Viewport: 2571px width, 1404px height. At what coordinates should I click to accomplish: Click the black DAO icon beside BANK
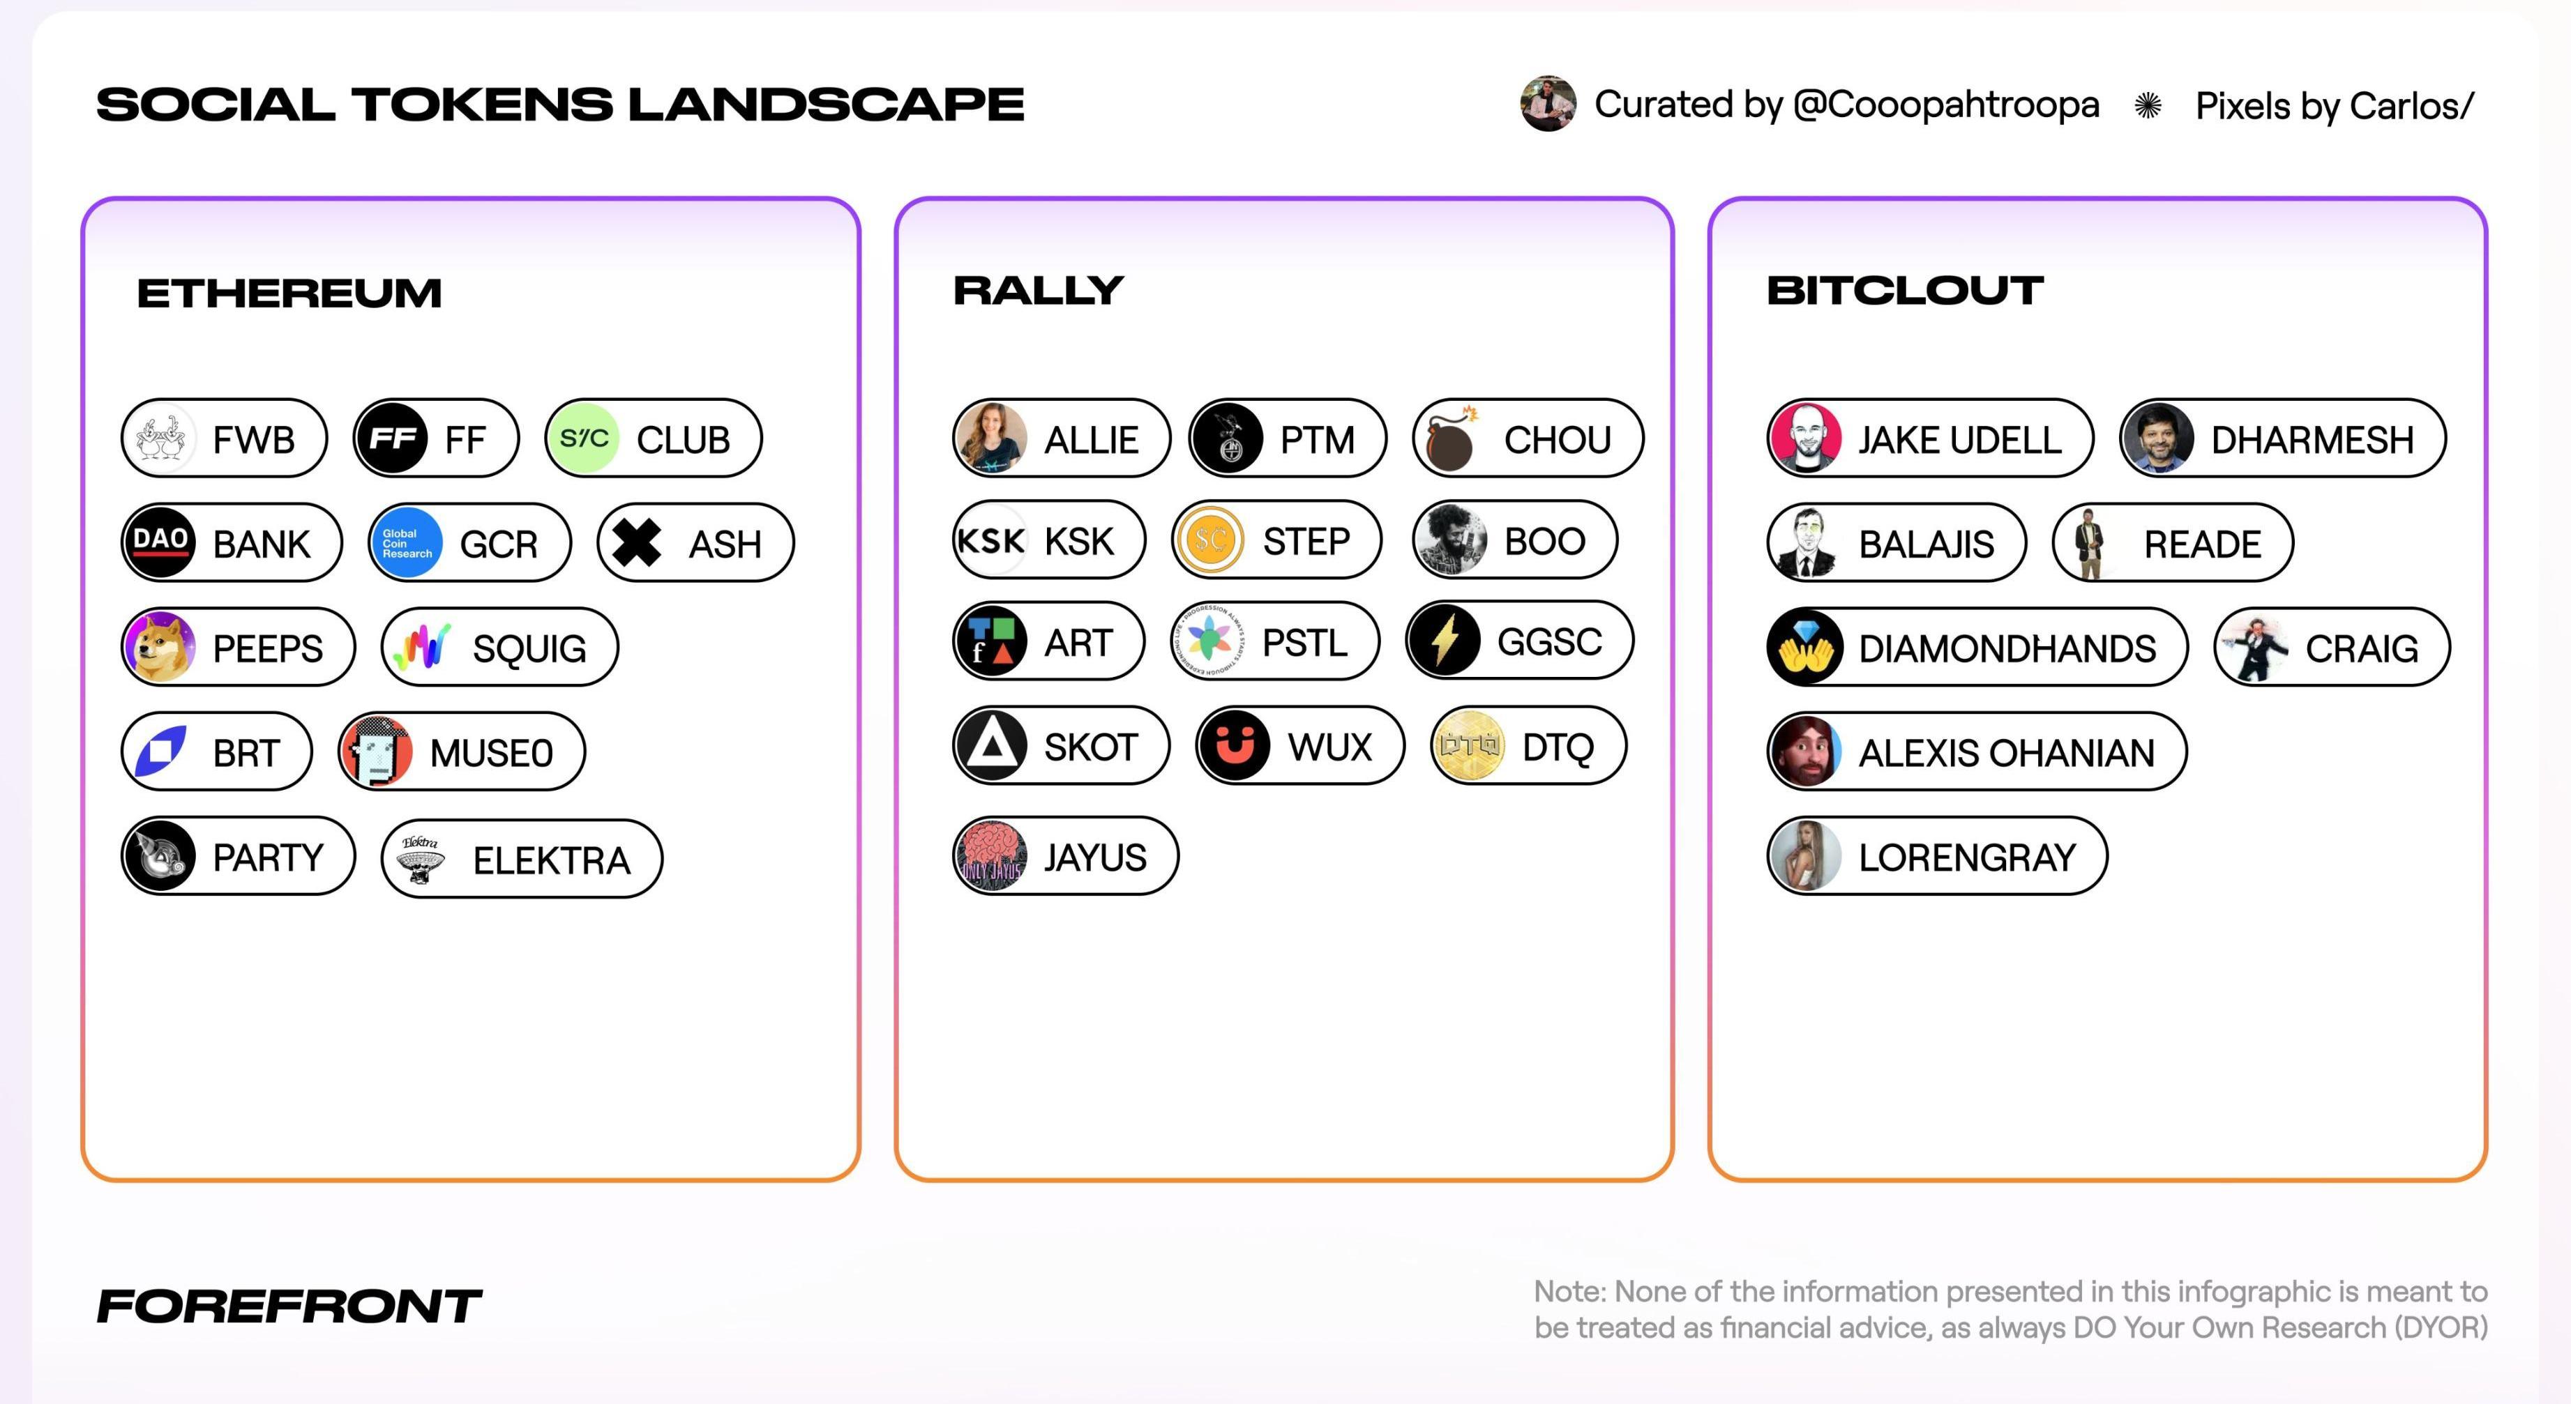click(x=160, y=544)
